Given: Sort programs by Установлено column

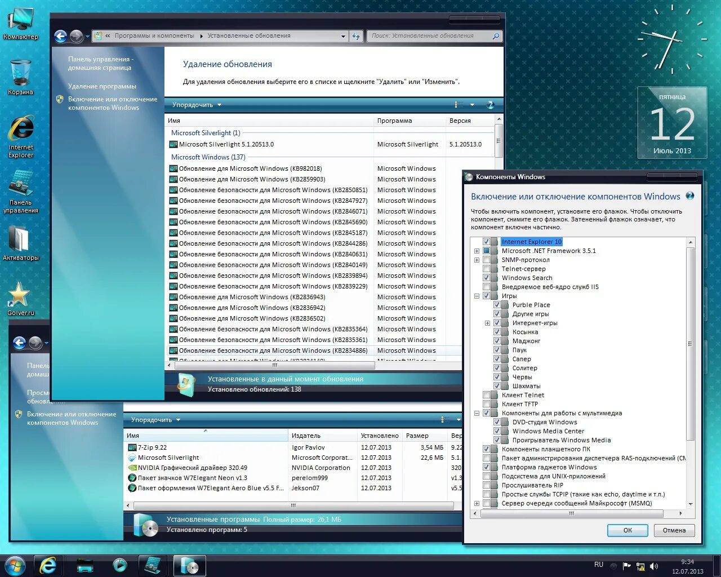Looking at the screenshot, I should pos(380,436).
